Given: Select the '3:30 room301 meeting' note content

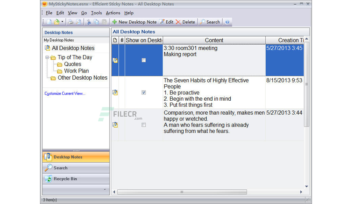Looking at the screenshot, I should 214,60.
